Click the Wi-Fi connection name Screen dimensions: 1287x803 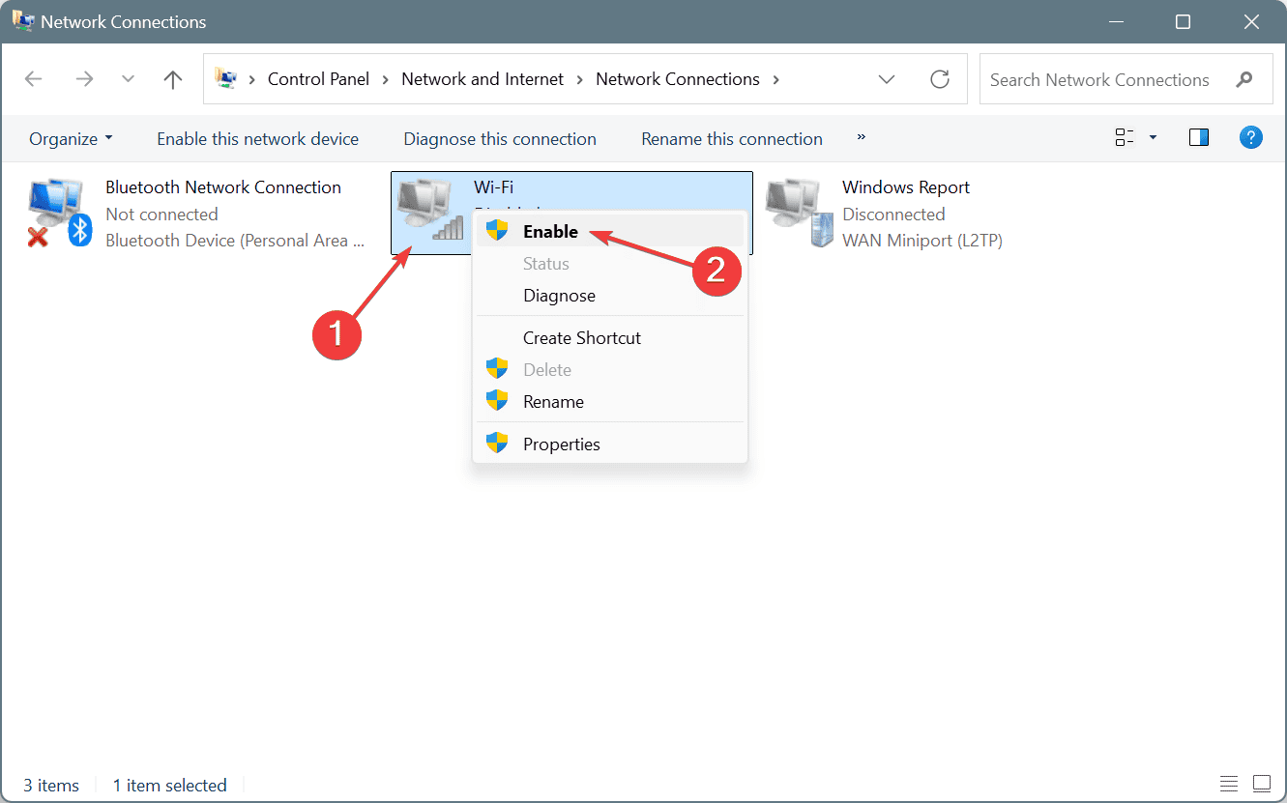(494, 187)
